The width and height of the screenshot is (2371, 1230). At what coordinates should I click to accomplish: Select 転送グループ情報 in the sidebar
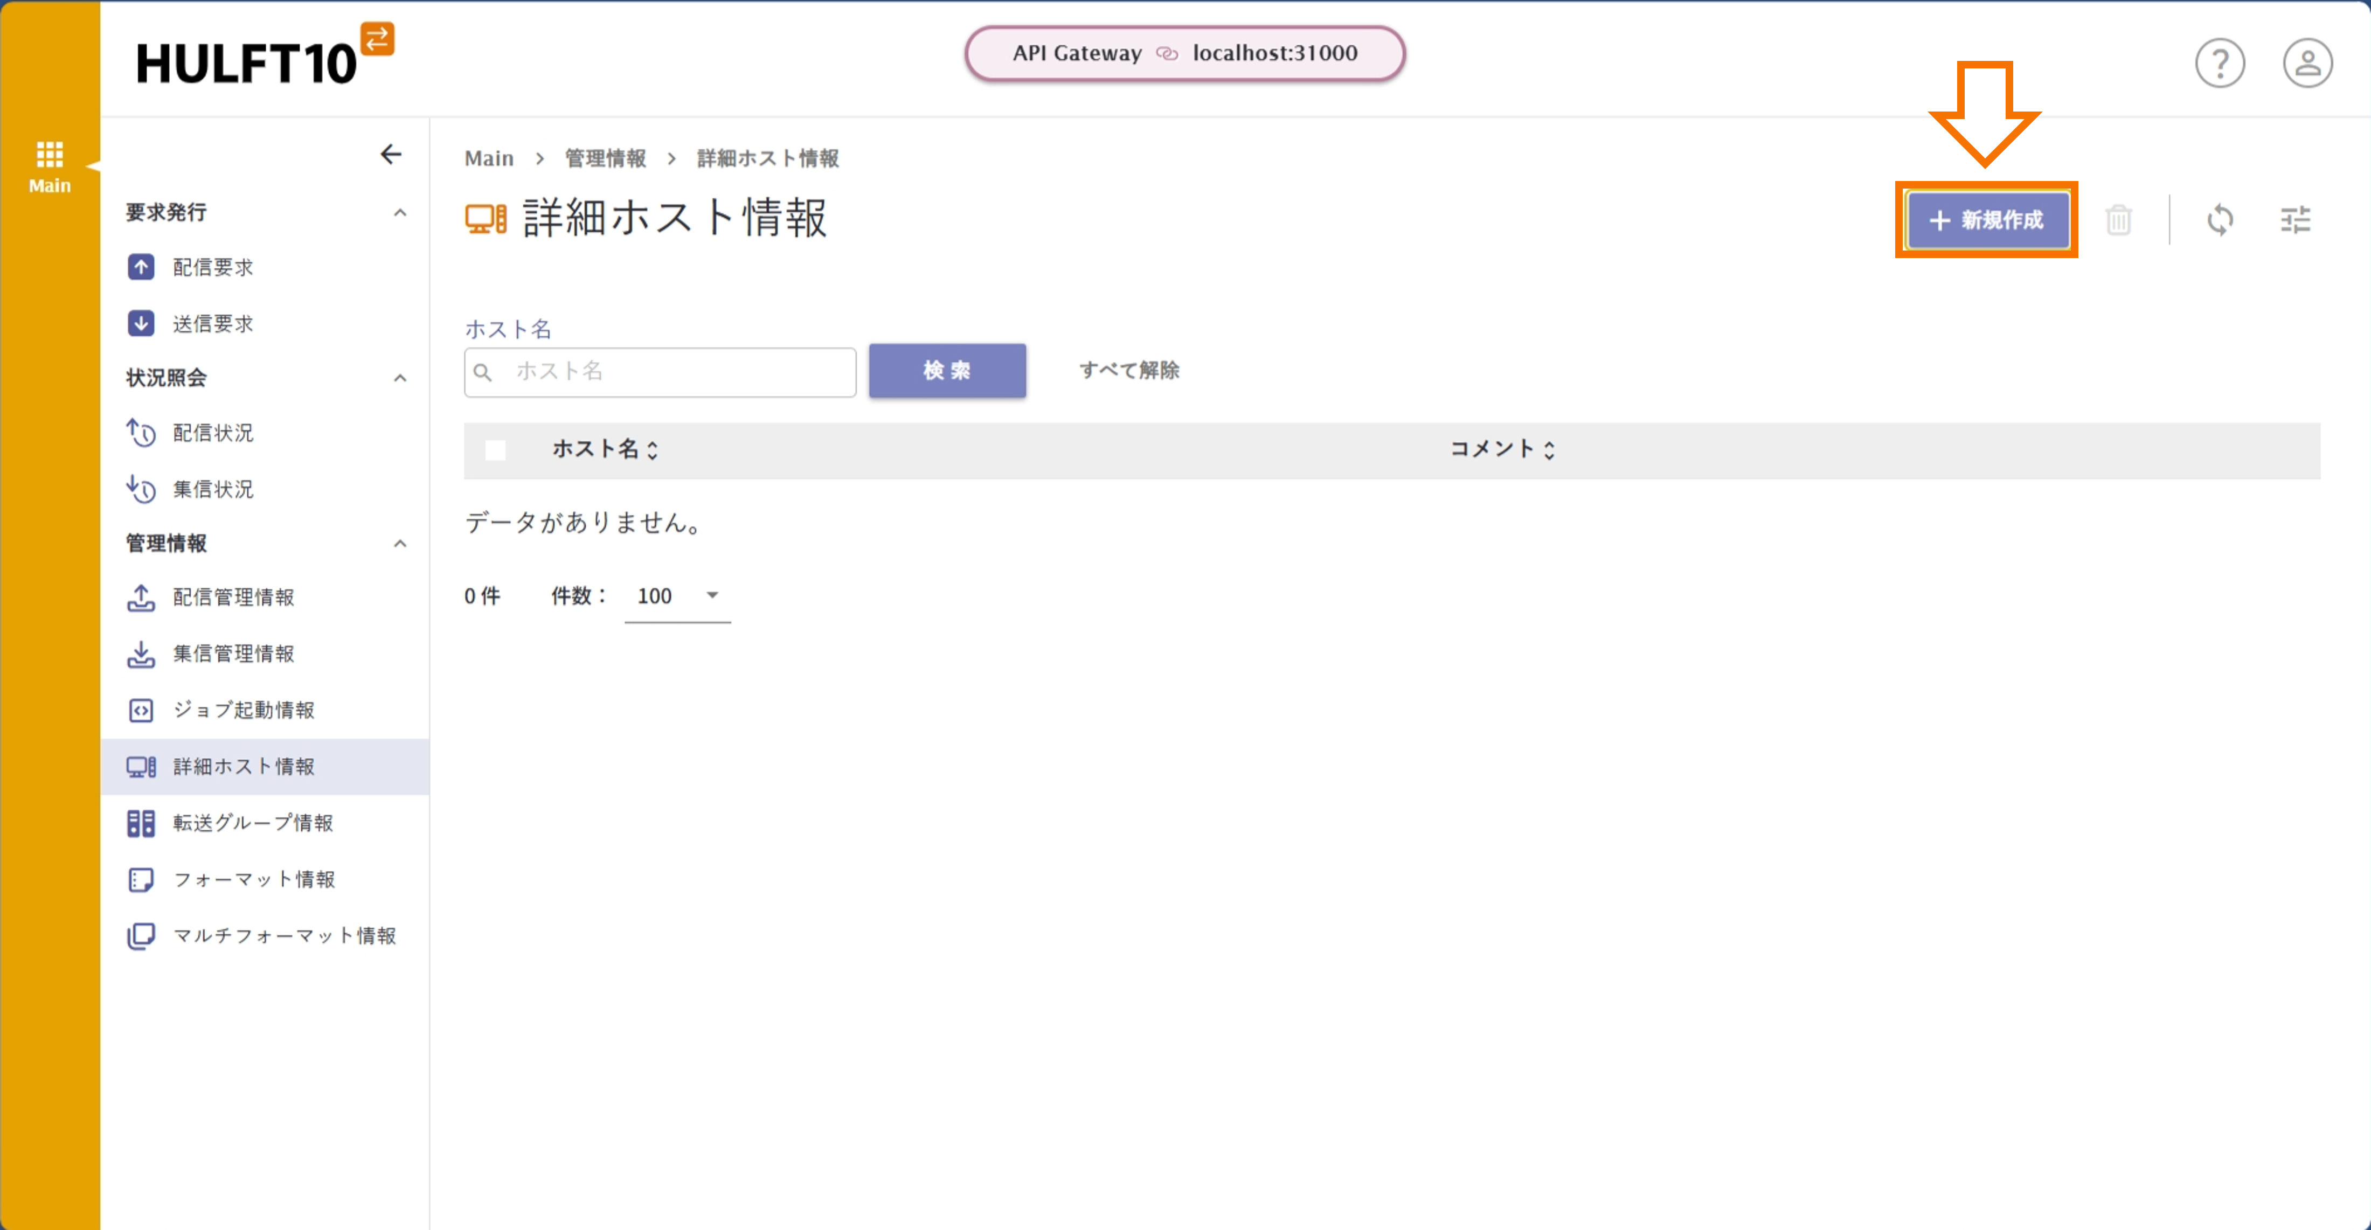coord(252,823)
